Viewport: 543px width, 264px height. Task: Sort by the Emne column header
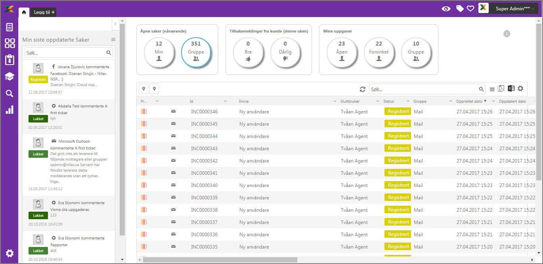245,101
